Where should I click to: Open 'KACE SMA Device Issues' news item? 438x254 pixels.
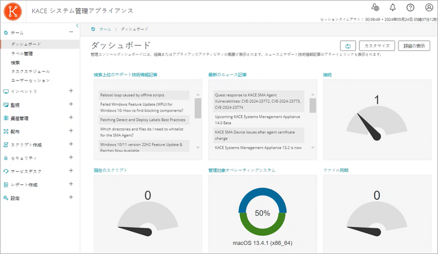click(259, 135)
